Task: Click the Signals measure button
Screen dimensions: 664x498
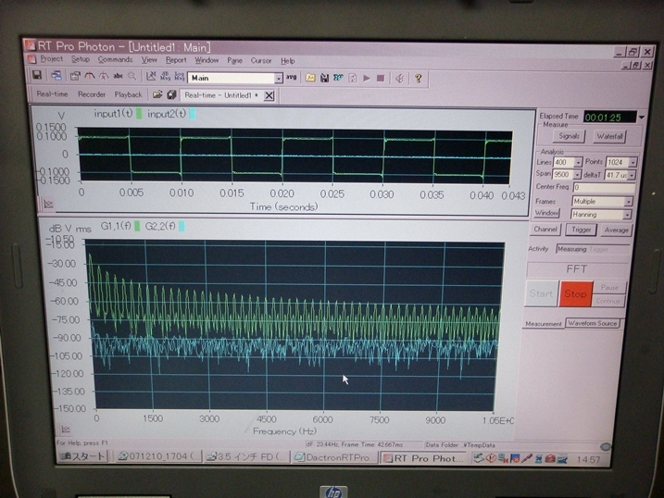Action: point(569,136)
